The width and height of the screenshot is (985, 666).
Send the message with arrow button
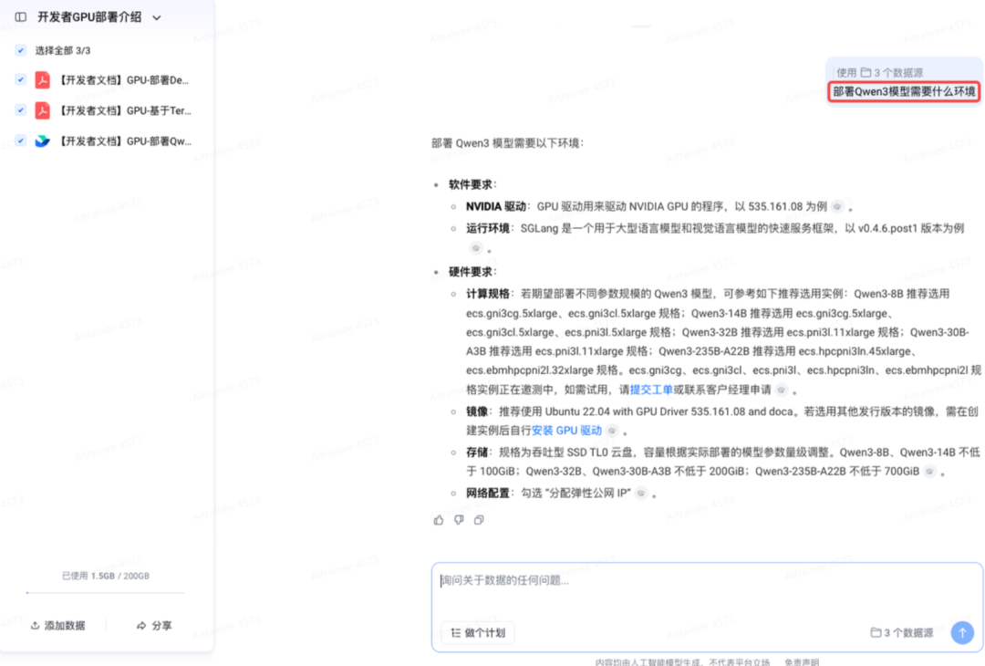click(962, 633)
